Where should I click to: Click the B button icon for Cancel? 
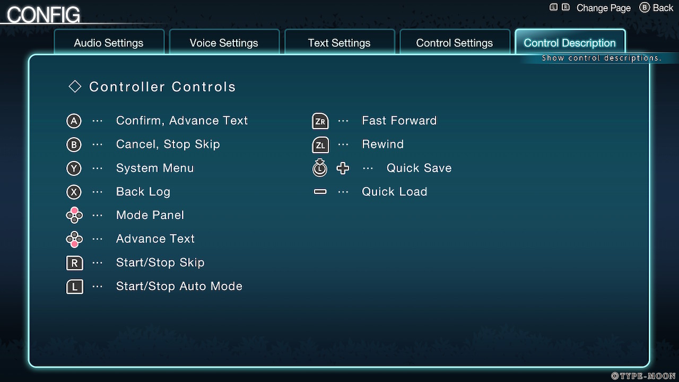point(74,144)
